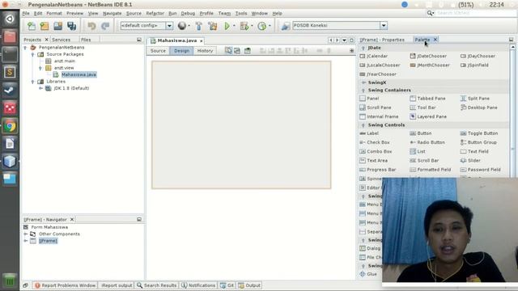Collapse the Swing Containers palette category
The image size is (518, 291).
(x=363, y=91)
